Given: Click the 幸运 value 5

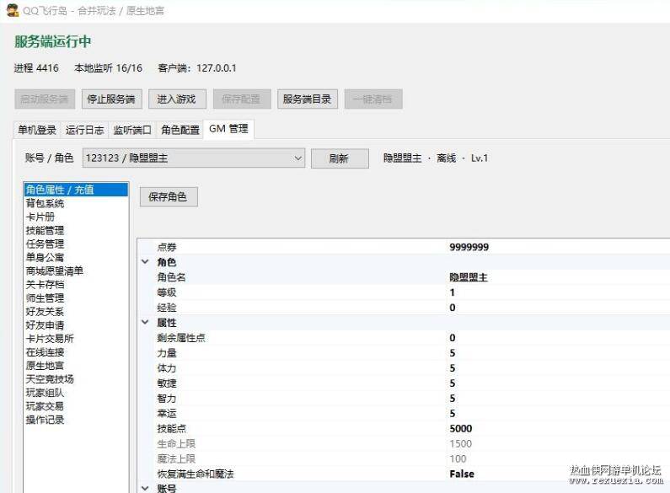Looking at the screenshot, I should coord(452,414).
